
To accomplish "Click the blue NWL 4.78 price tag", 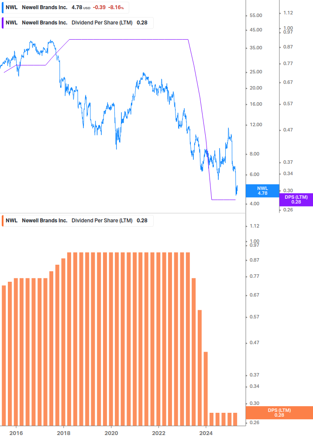I will (262, 190).
